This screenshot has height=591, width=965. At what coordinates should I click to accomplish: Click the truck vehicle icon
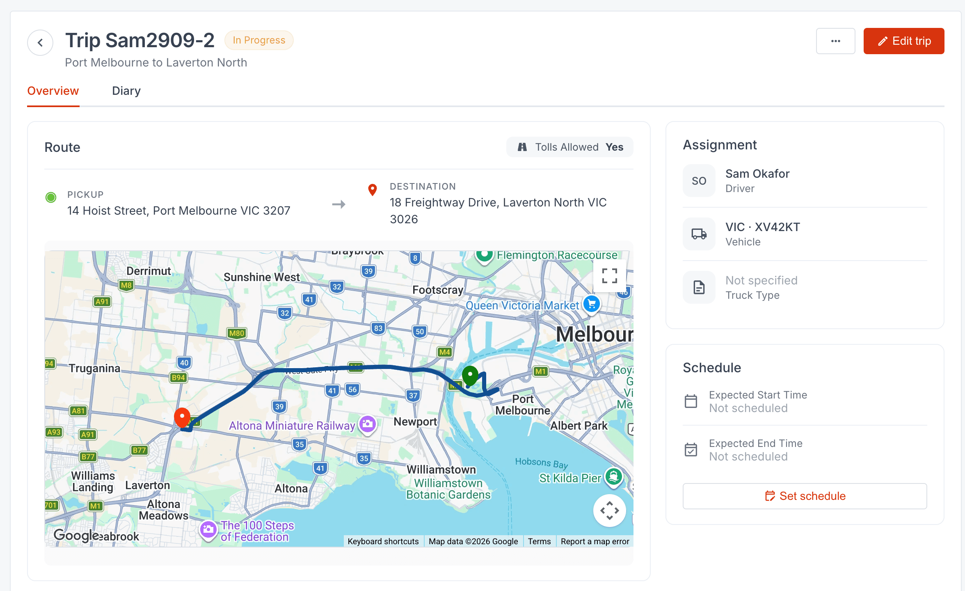point(699,234)
